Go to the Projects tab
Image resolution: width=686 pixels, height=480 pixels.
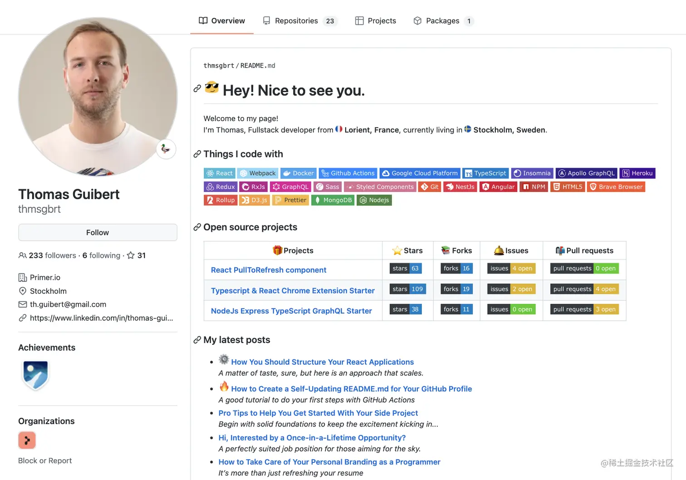pos(376,21)
